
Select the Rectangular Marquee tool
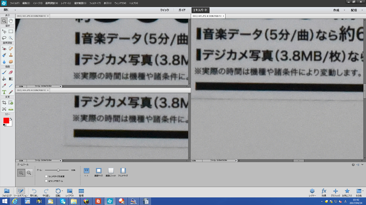coord(11,31)
